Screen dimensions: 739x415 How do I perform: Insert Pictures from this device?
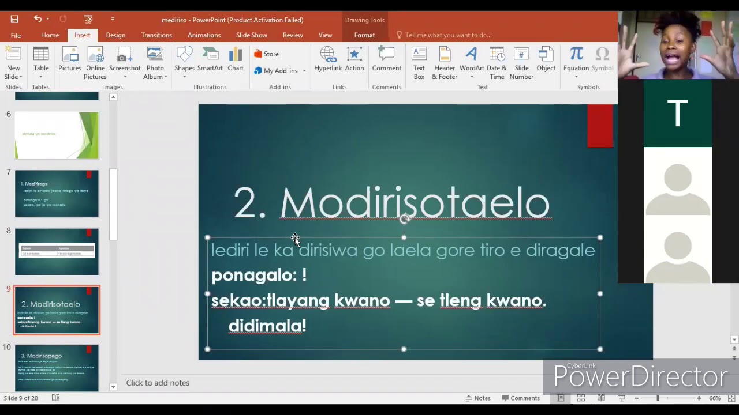click(x=70, y=60)
